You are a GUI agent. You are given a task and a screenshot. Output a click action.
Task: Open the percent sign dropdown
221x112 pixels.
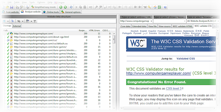pos(23,21)
